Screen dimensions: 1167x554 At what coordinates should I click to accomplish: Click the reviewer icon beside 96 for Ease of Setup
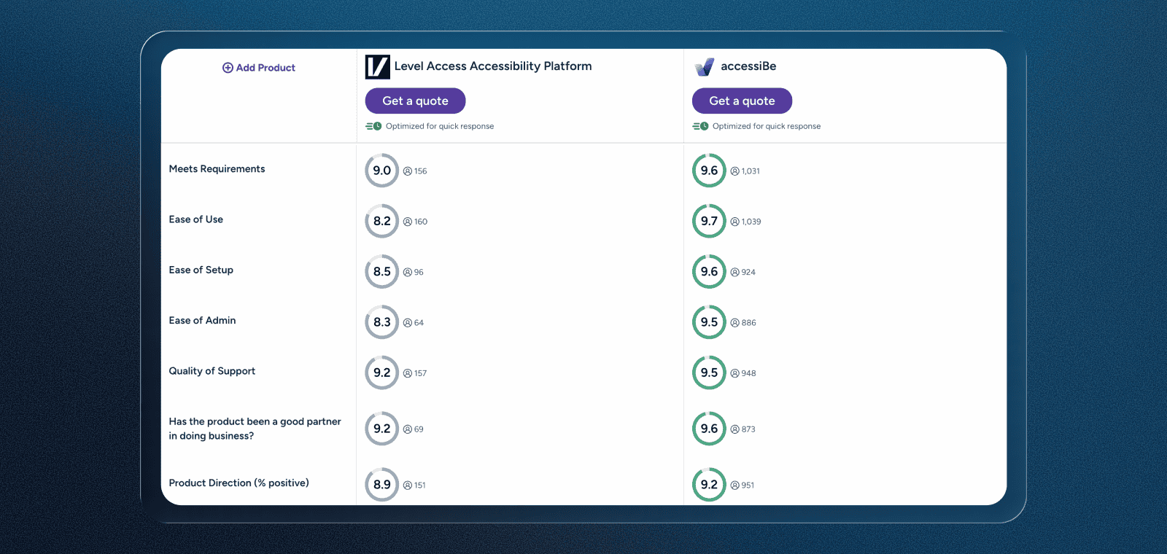(406, 271)
